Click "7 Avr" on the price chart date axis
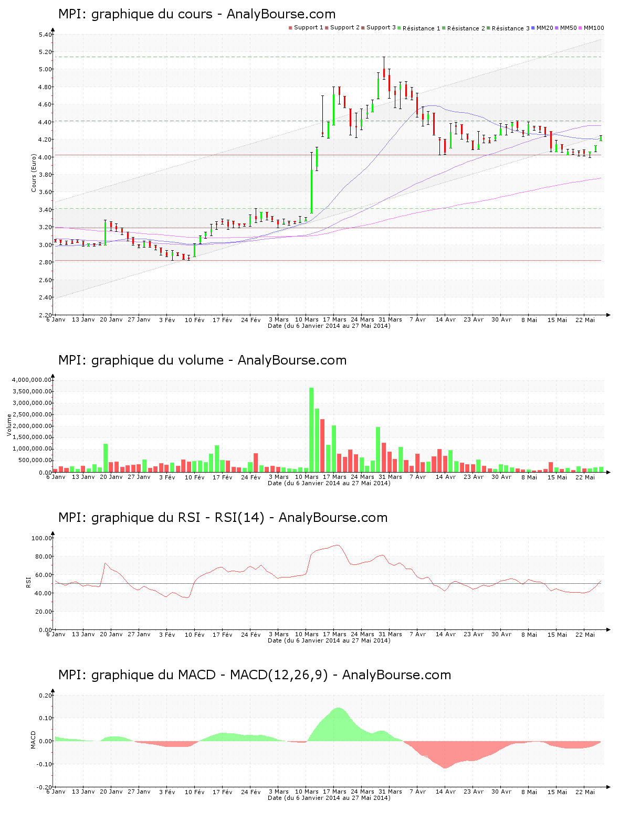The height and width of the screenshot is (813, 630). (418, 319)
